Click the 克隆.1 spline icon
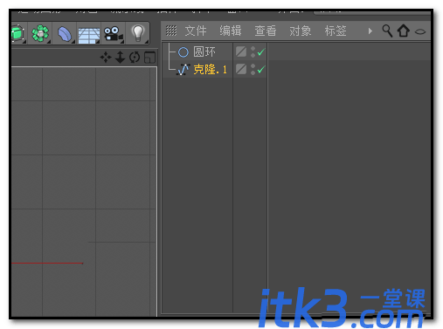Image resolution: width=443 pixels, height=329 pixels. coord(183,70)
